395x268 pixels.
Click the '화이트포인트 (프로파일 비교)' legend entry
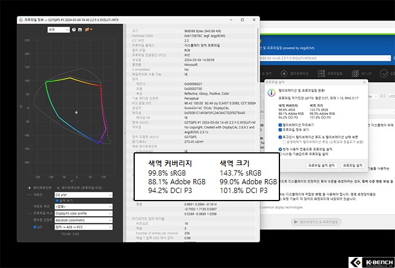click(x=80, y=188)
